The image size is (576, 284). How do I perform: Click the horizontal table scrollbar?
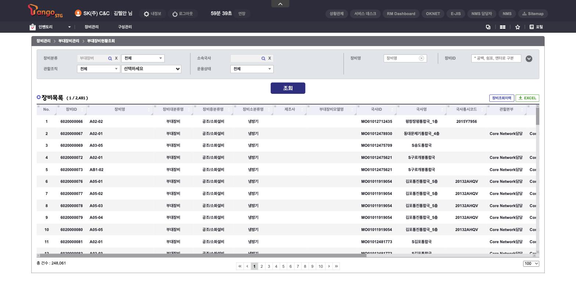pos(203,255)
